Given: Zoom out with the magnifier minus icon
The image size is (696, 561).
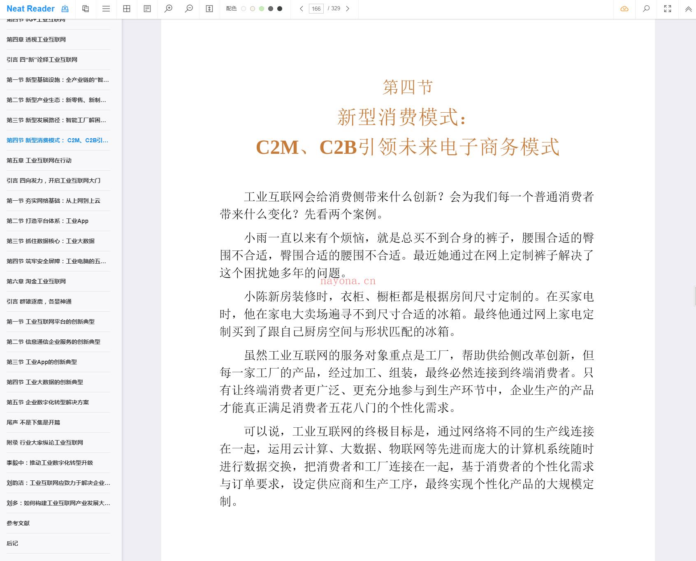Looking at the screenshot, I should tap(189, 9).
